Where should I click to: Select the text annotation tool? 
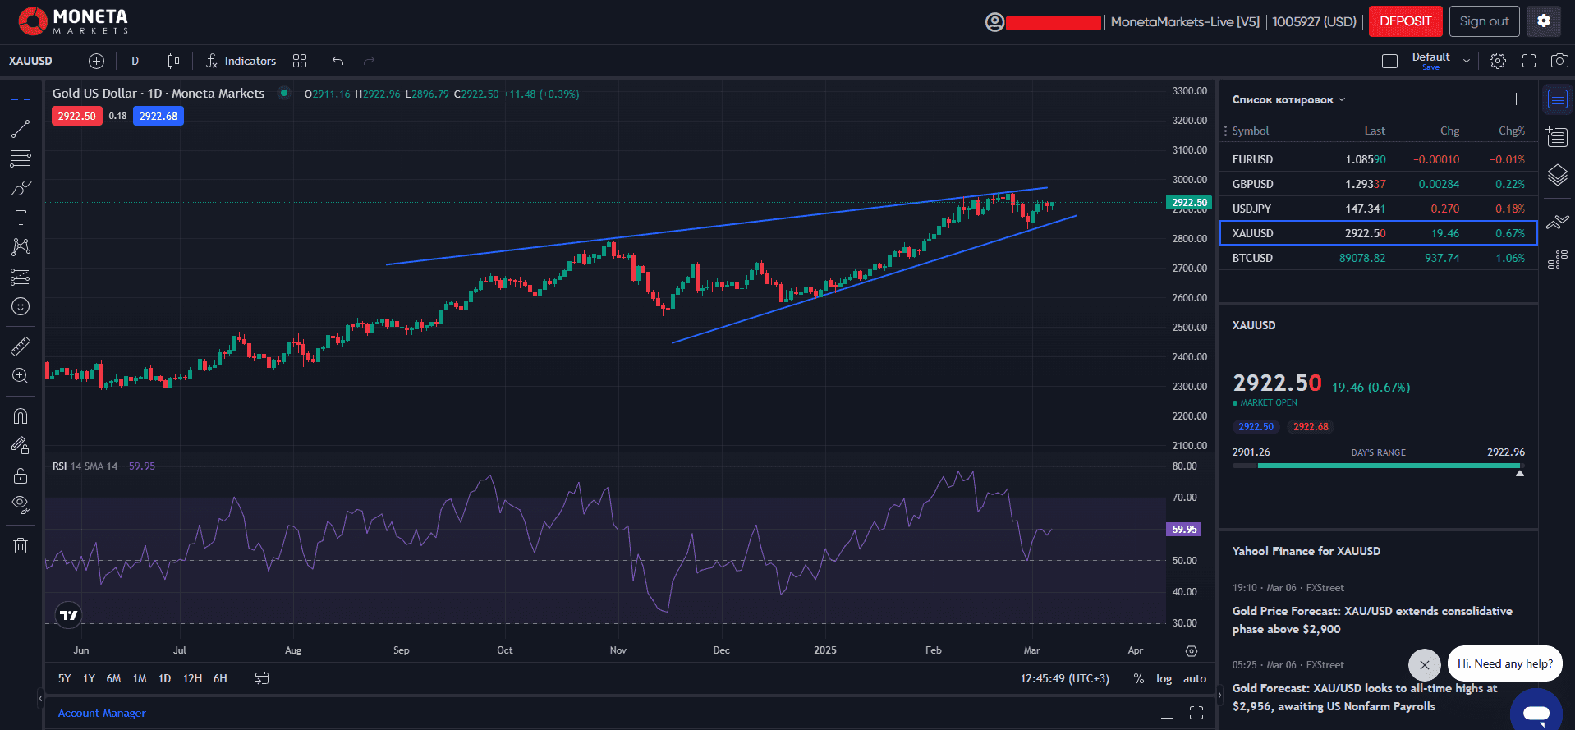[x=21, y=218]
